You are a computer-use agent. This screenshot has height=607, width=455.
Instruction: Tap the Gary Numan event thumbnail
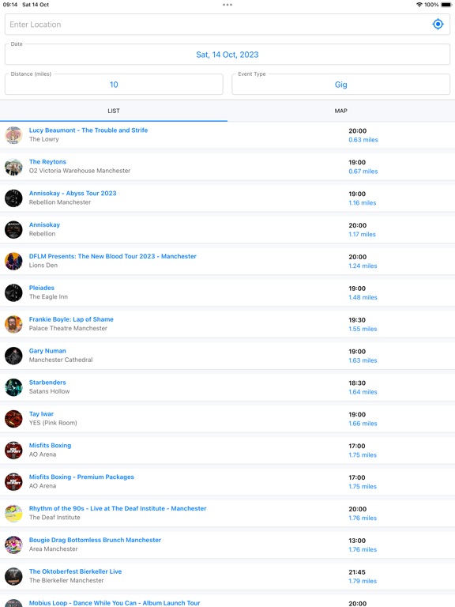[13, 356]
